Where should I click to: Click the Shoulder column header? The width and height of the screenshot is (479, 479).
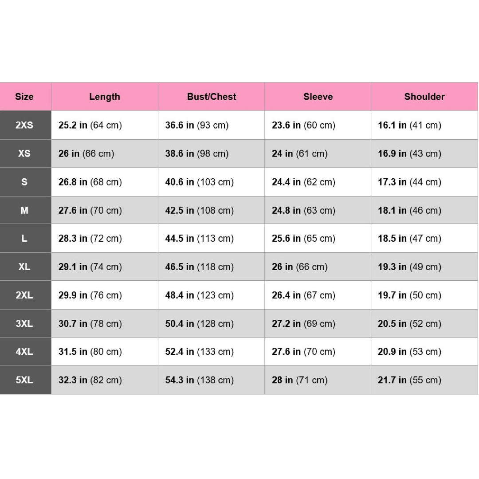click(424, 97)
